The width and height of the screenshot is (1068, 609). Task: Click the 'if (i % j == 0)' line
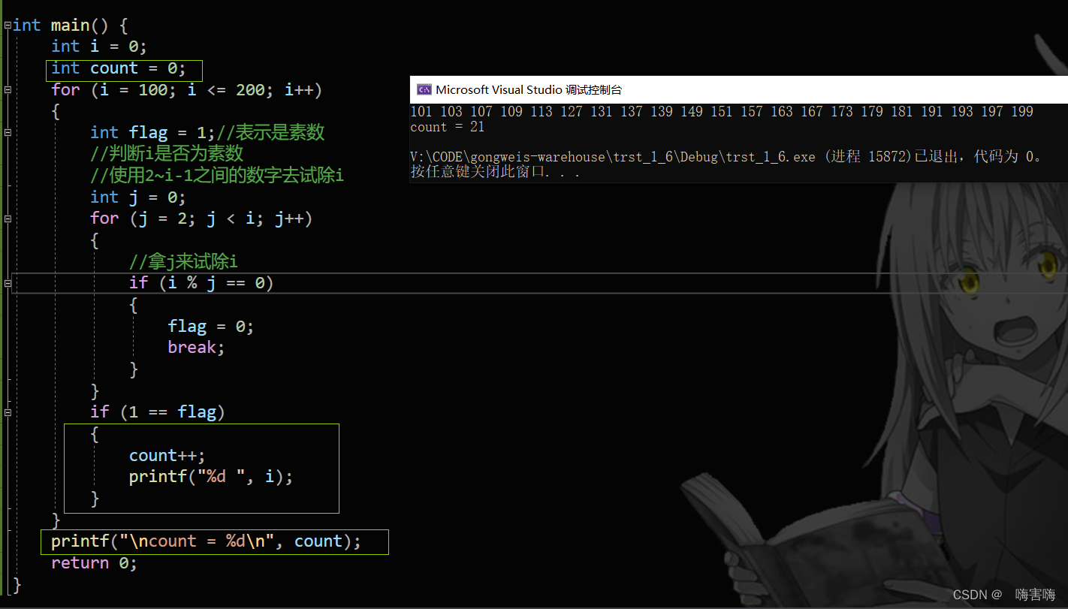201,283
